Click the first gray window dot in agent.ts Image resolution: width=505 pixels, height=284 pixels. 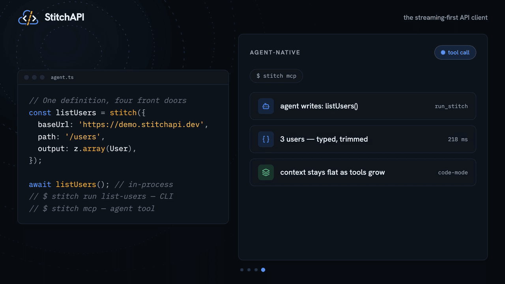[26, 77]
